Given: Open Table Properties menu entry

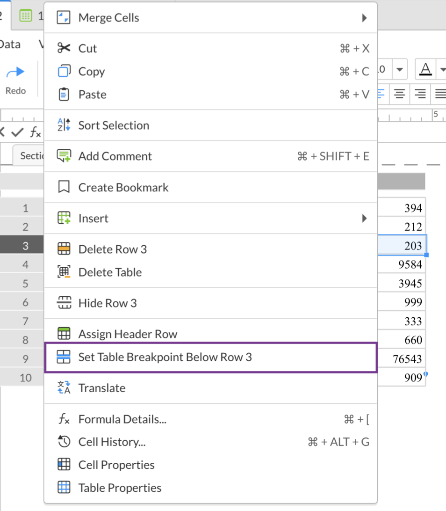Looking at the screenshot, I should [x=211, y=488].
